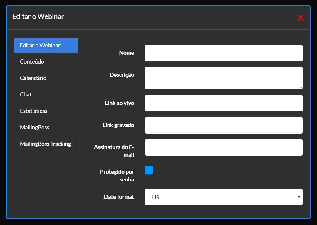Screen dimensions: 317x225
Task: Click the red X close icon
Action: (300, 18)
